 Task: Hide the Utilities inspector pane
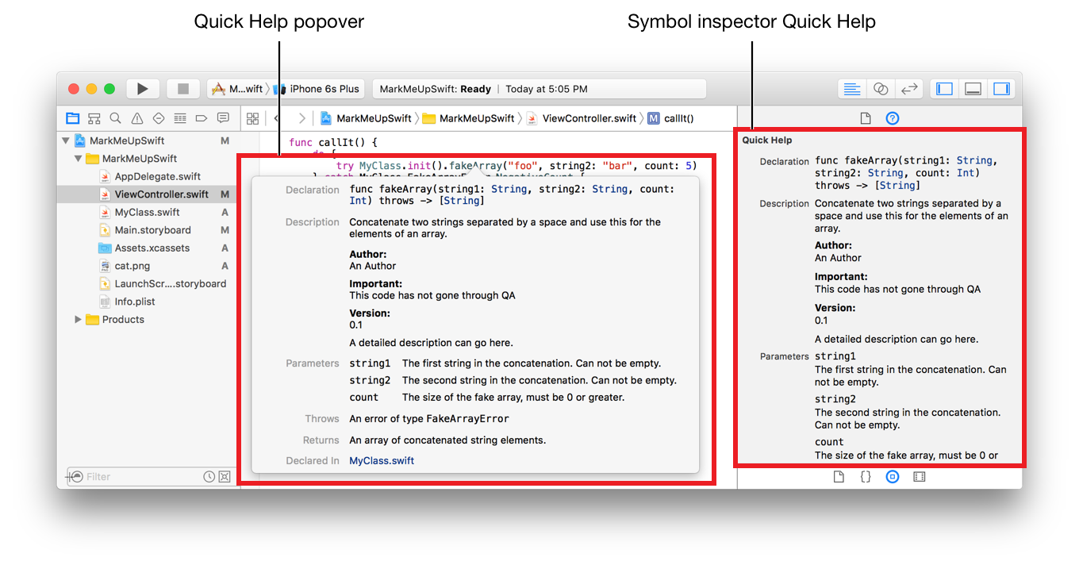pos(1001,89)
